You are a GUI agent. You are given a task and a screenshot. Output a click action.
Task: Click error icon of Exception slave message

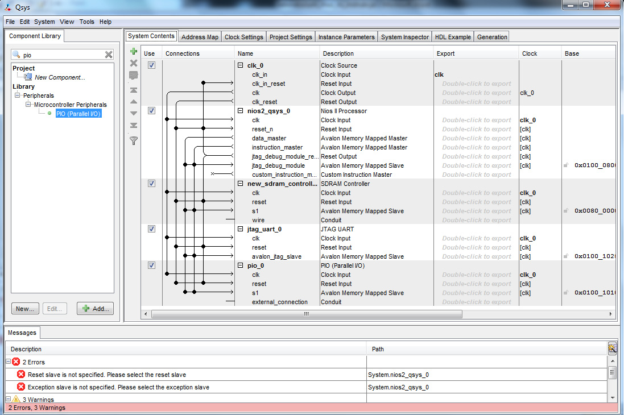click(x=21, y=387)
